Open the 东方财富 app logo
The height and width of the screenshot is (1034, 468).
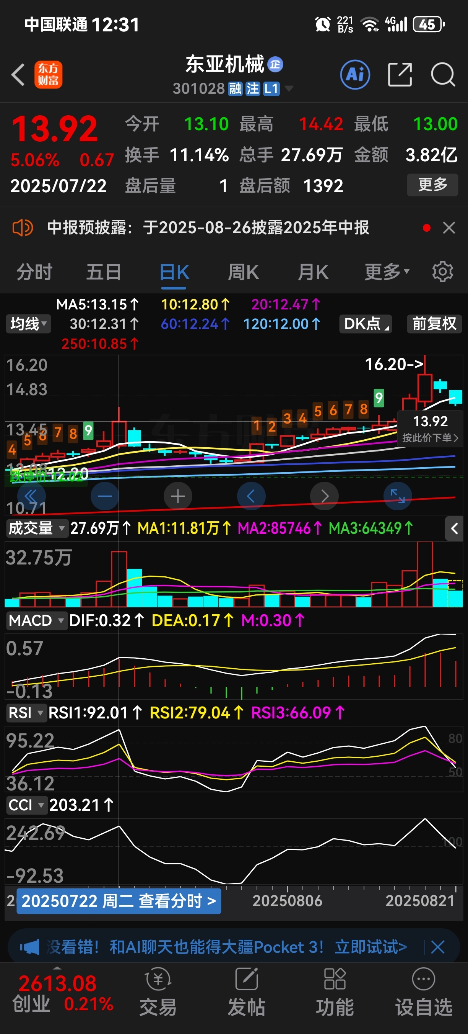tap(49, 75)
